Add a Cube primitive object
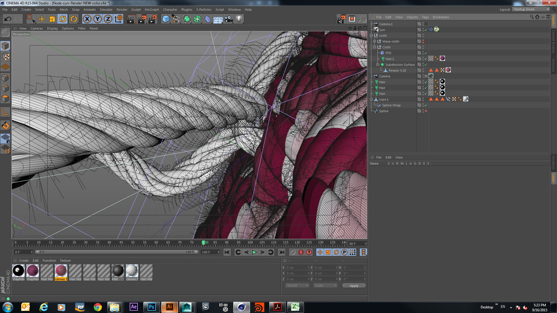This screenshot has width=557, height=313. [x=166, y=19]
